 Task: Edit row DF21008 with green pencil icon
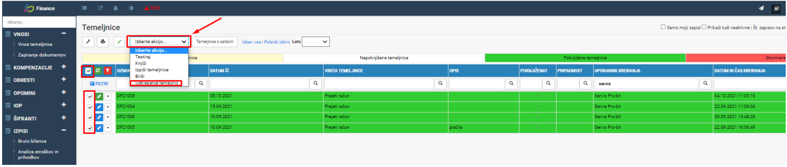(x=99, y=96)
